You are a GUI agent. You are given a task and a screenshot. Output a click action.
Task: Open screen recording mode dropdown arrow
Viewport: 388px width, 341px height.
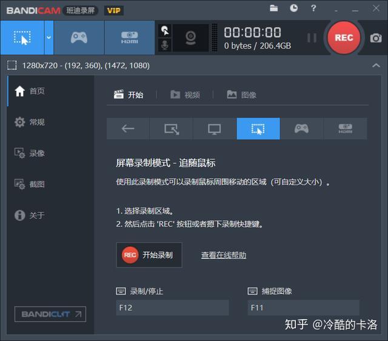[x=49, y=38]
